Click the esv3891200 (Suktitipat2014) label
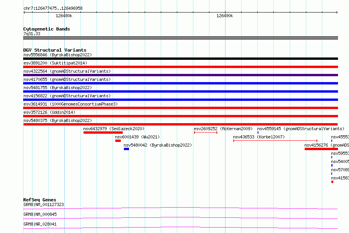This screenshot has height=233, width=349. (x=55, y=63)
